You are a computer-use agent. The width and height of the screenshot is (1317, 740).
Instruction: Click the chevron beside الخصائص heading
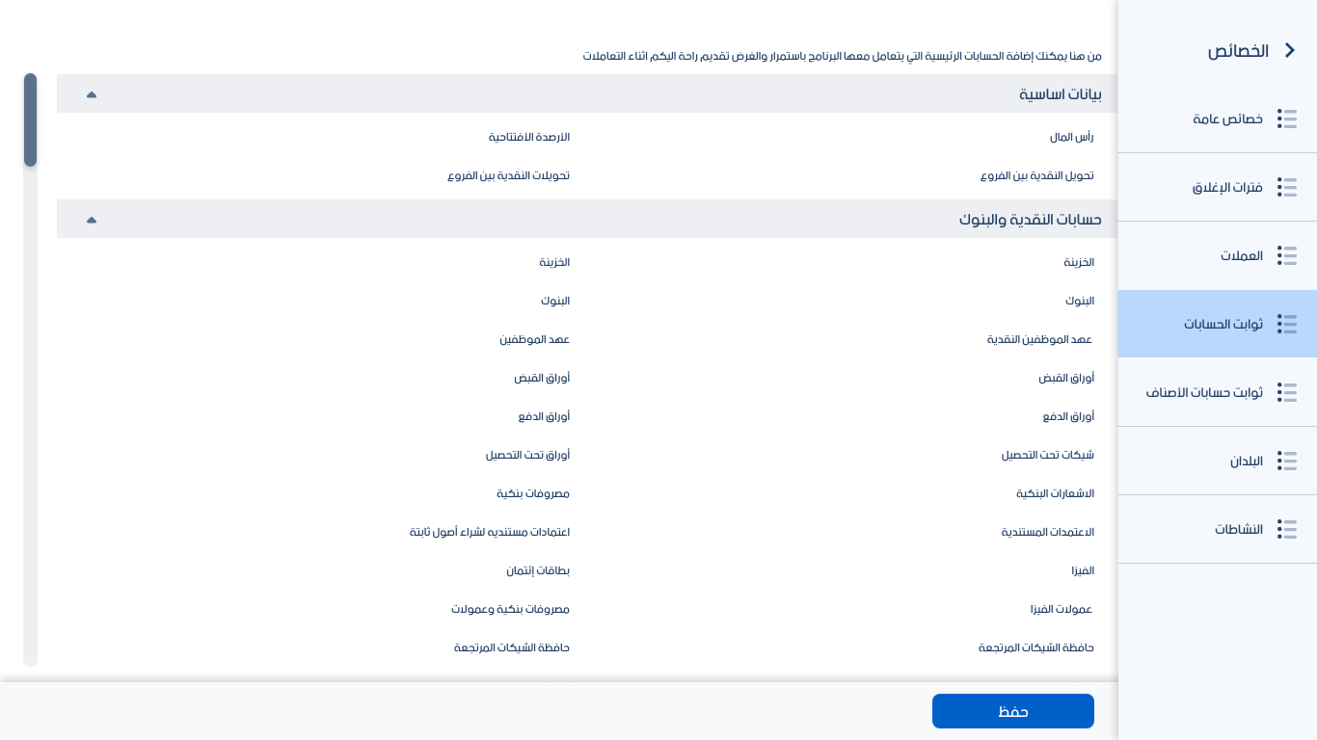[1289, 50]
